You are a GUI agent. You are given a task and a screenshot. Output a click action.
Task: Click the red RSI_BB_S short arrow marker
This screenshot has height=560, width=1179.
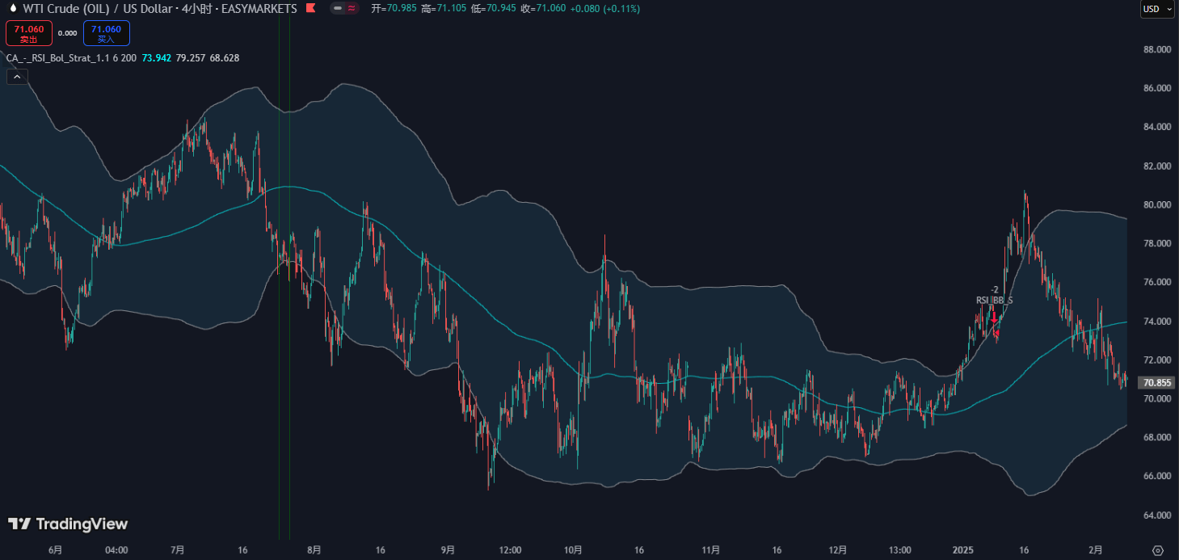pos(995,318)
